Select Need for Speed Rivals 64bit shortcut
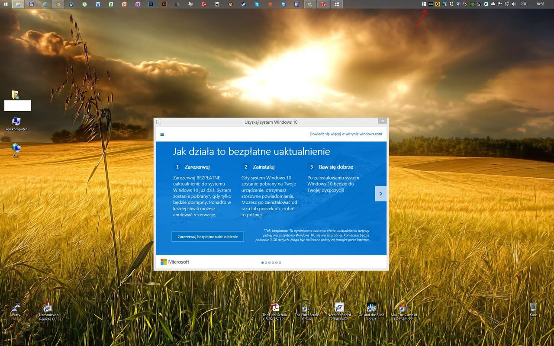This screenshot has height=346, width=554. [x=339, y=311]
